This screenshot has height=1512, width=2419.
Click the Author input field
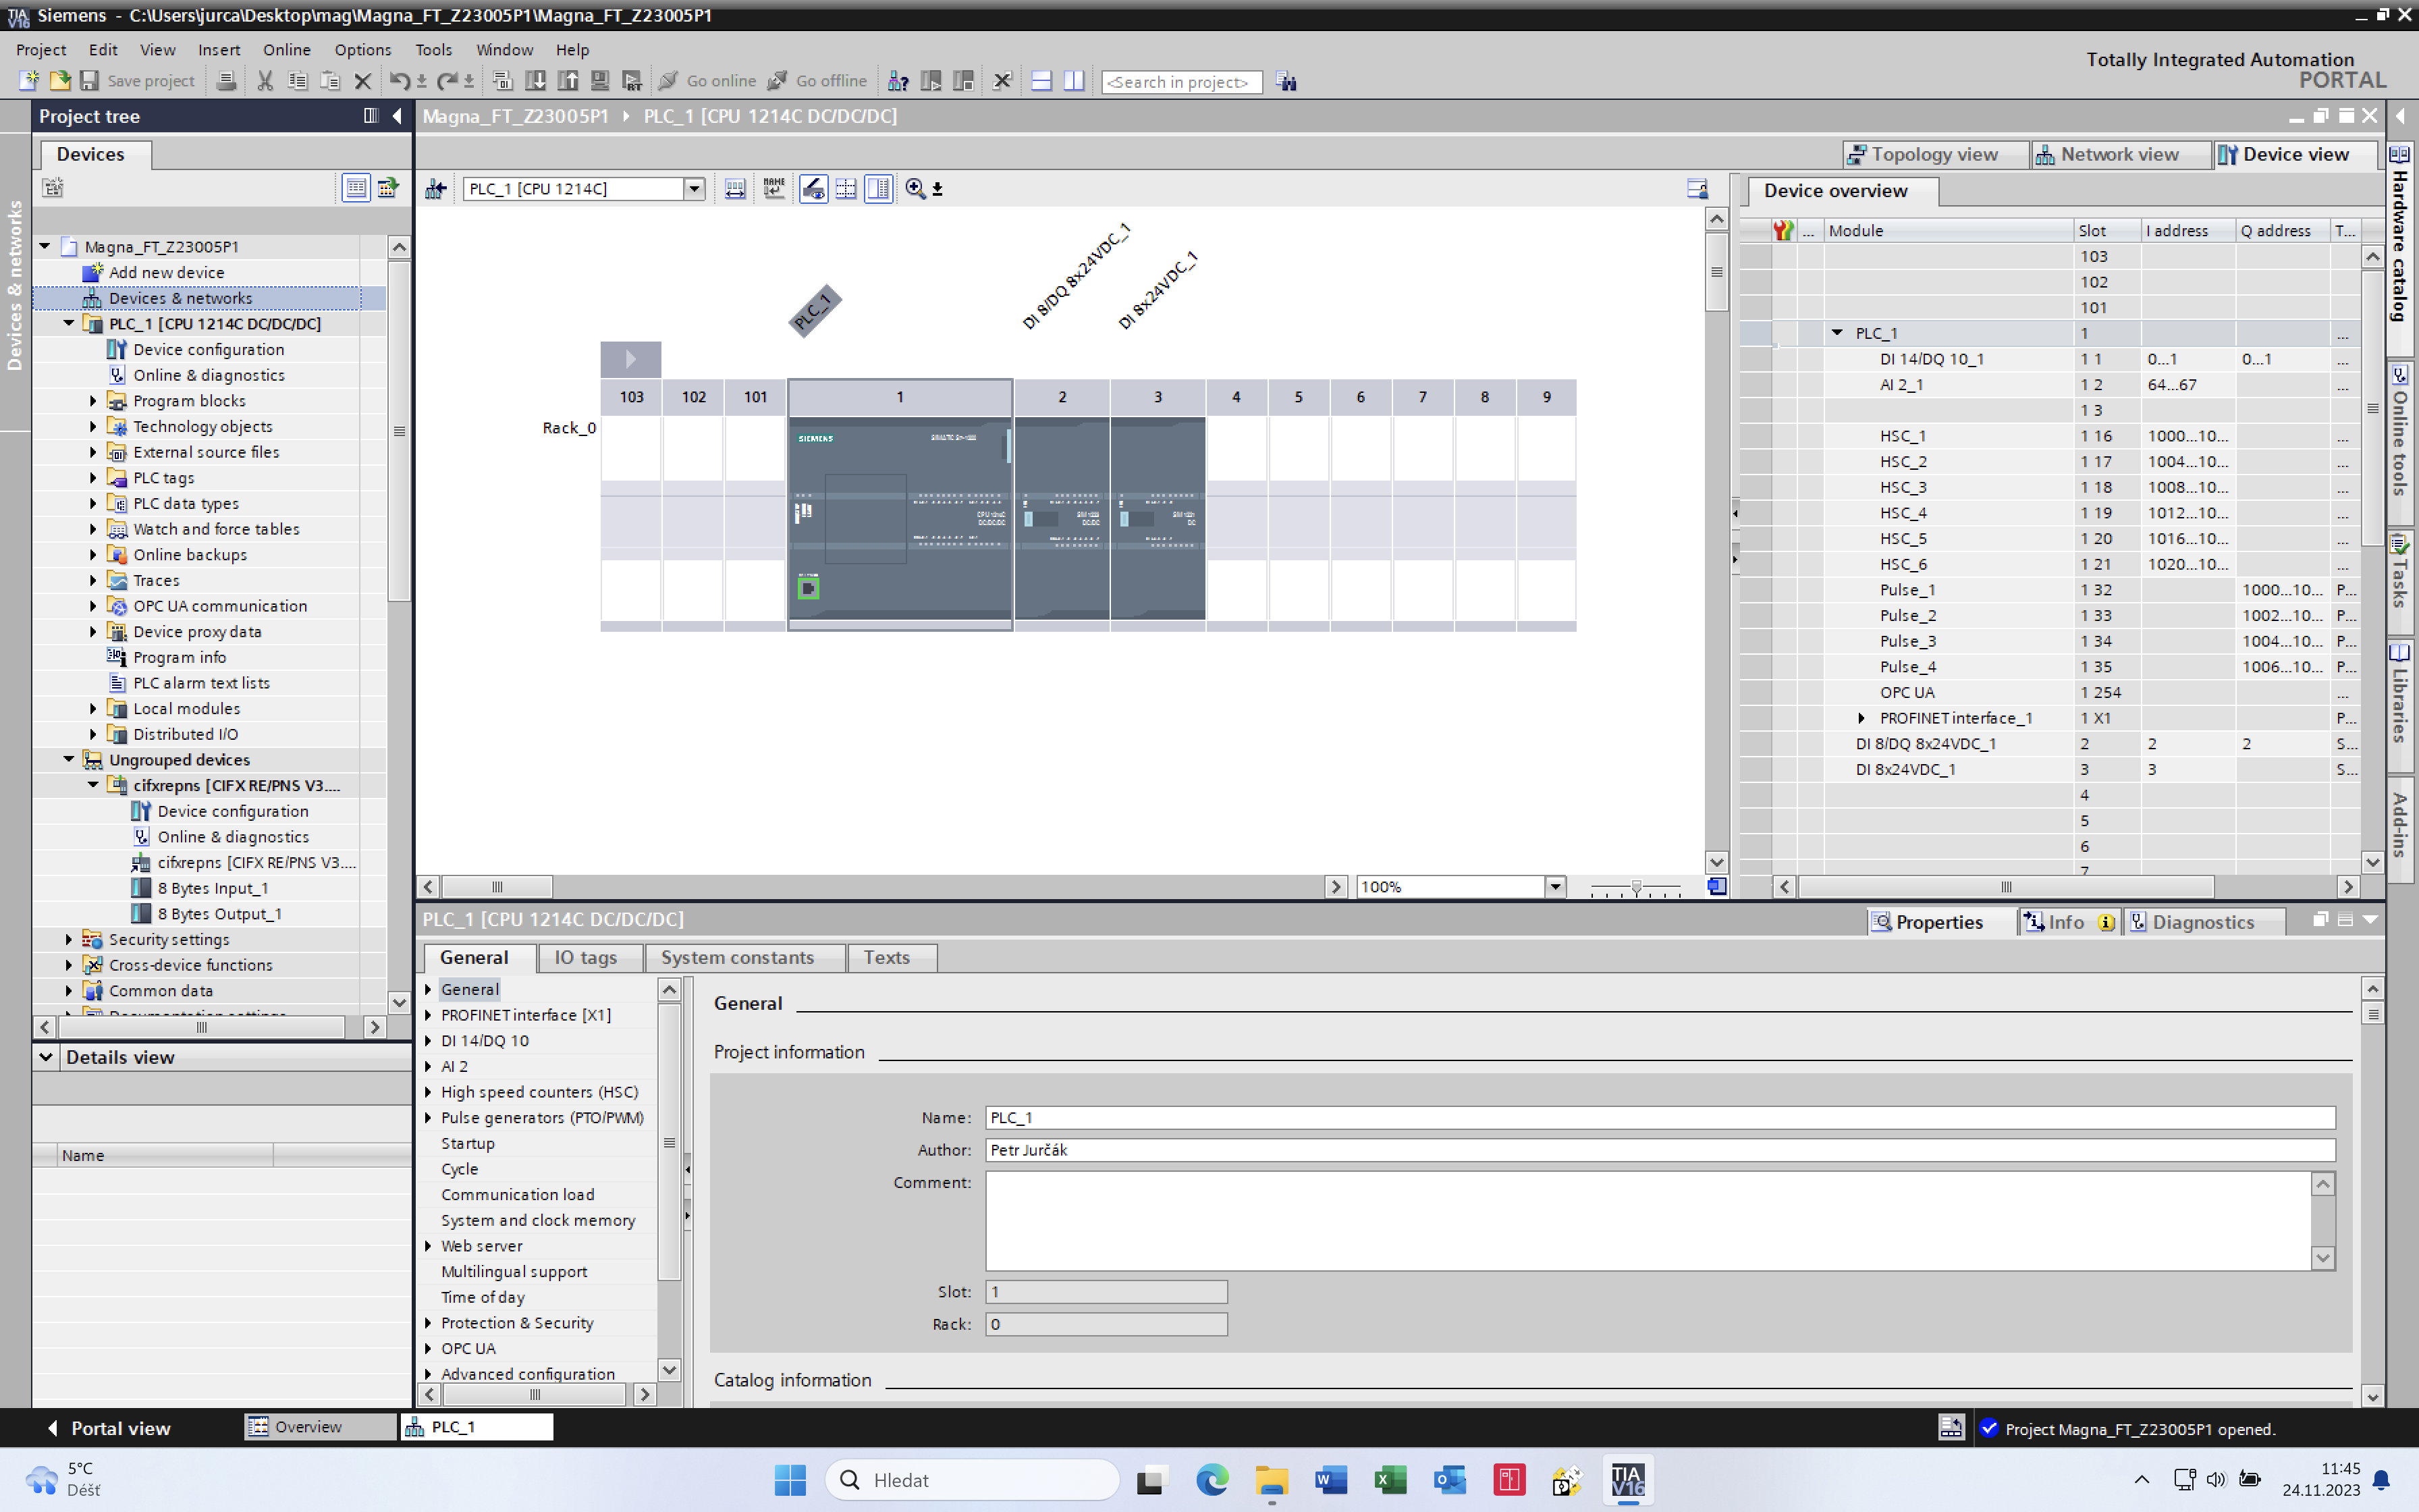pyautogui.click(x=1659, y=1150)
